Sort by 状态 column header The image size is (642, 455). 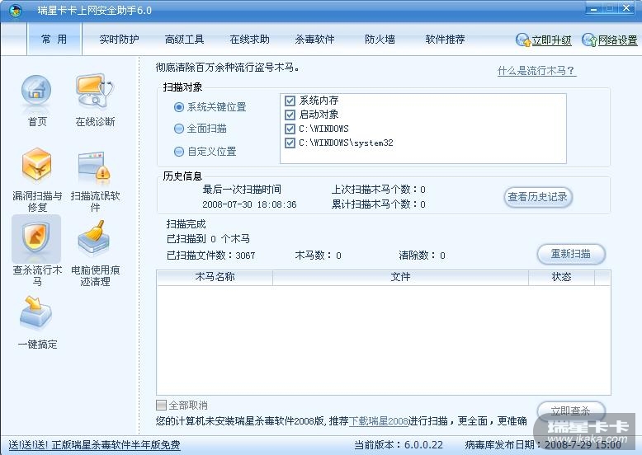click(x=561, y=277)
